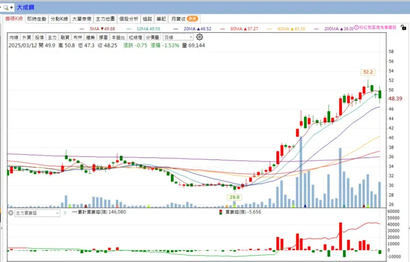Select the 主力地圖 tab
The width and height of the screenshot is (410, 262).
pos(105,19)
